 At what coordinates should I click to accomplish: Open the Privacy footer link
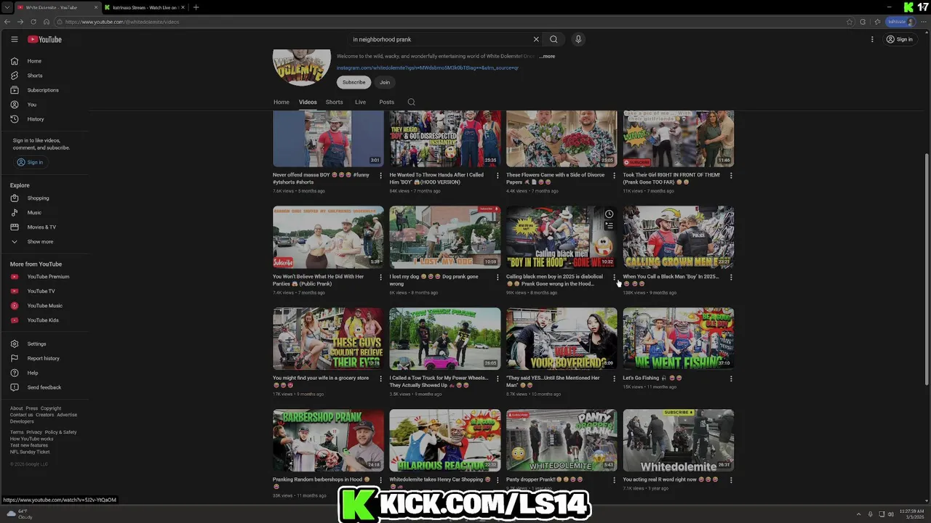pyautogui.click(x=34, y=432)
